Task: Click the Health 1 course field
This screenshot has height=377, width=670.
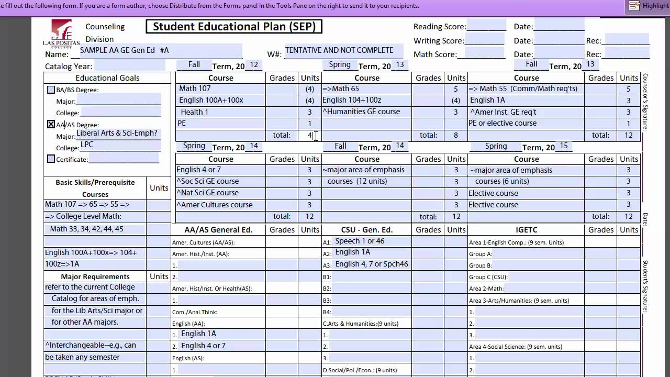Action: pyautogui.click(x=220, y=112)
